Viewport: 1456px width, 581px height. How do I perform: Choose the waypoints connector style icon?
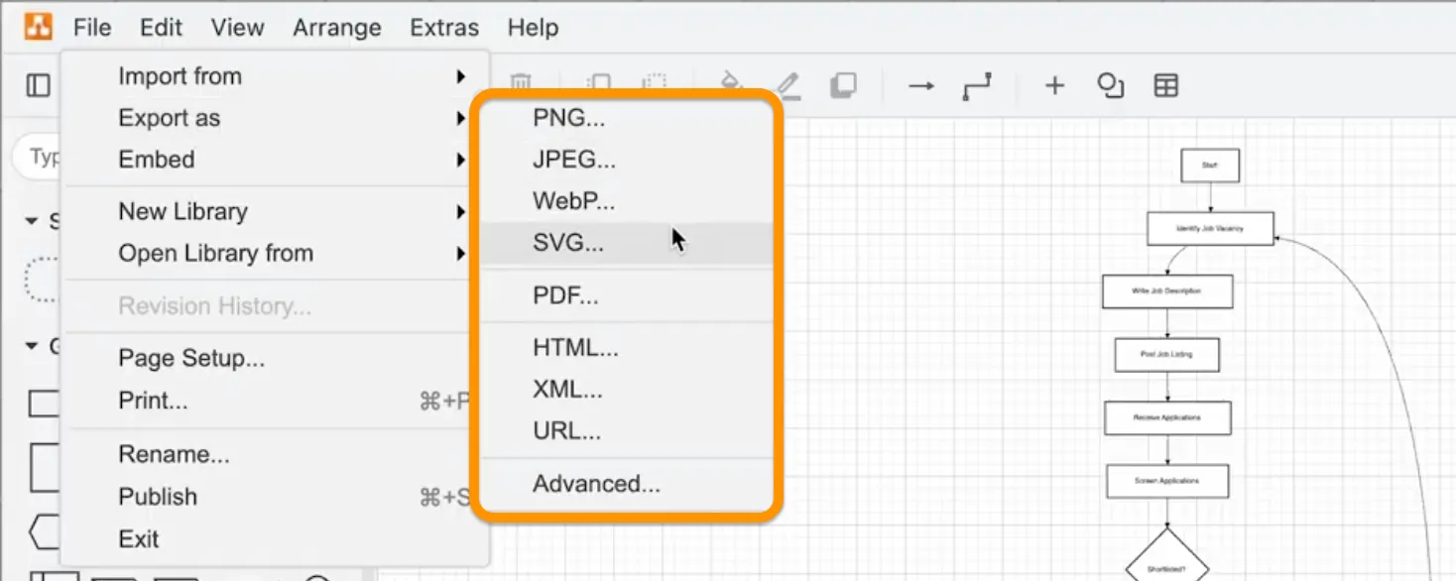point(977,86)
